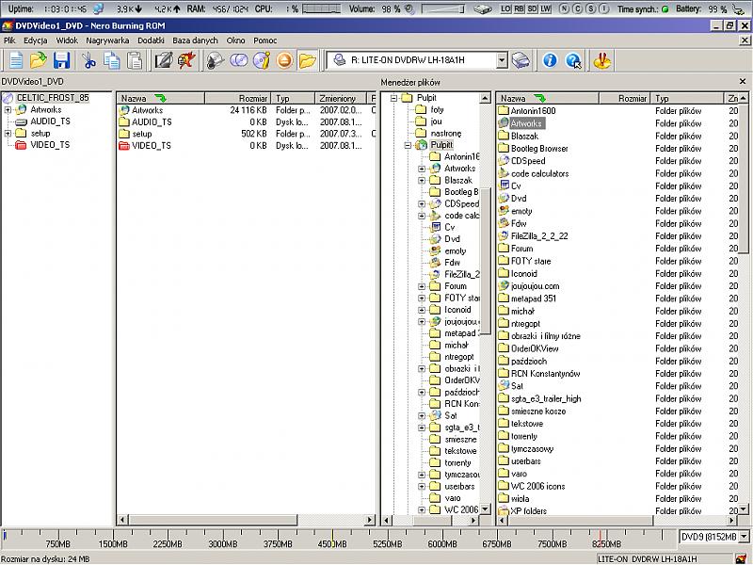Open the Dodatki menu
Viewport: 753px width, 565px height.
151,40
